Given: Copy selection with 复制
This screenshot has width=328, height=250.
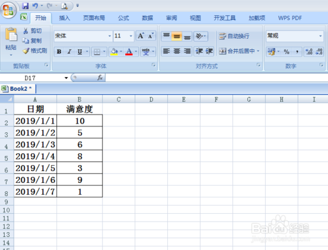Looking at the screenshot, I should click(32, 41).
